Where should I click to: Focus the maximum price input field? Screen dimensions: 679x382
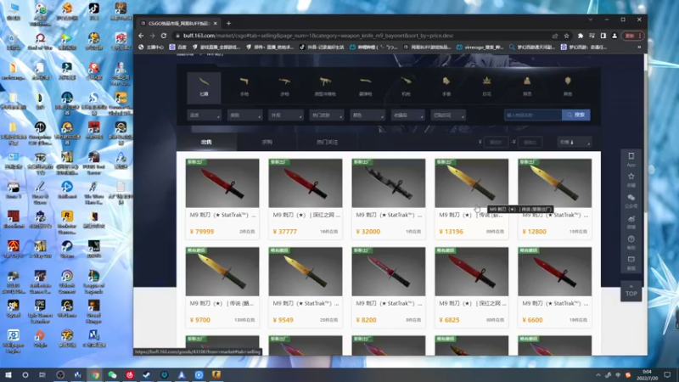click(x=530, y=142)
